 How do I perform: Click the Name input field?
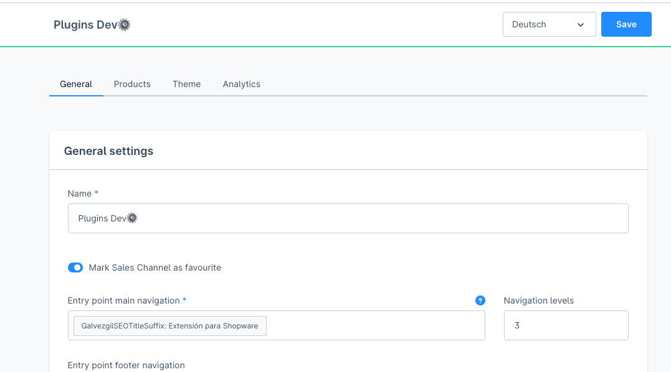(x=348, y=218)
